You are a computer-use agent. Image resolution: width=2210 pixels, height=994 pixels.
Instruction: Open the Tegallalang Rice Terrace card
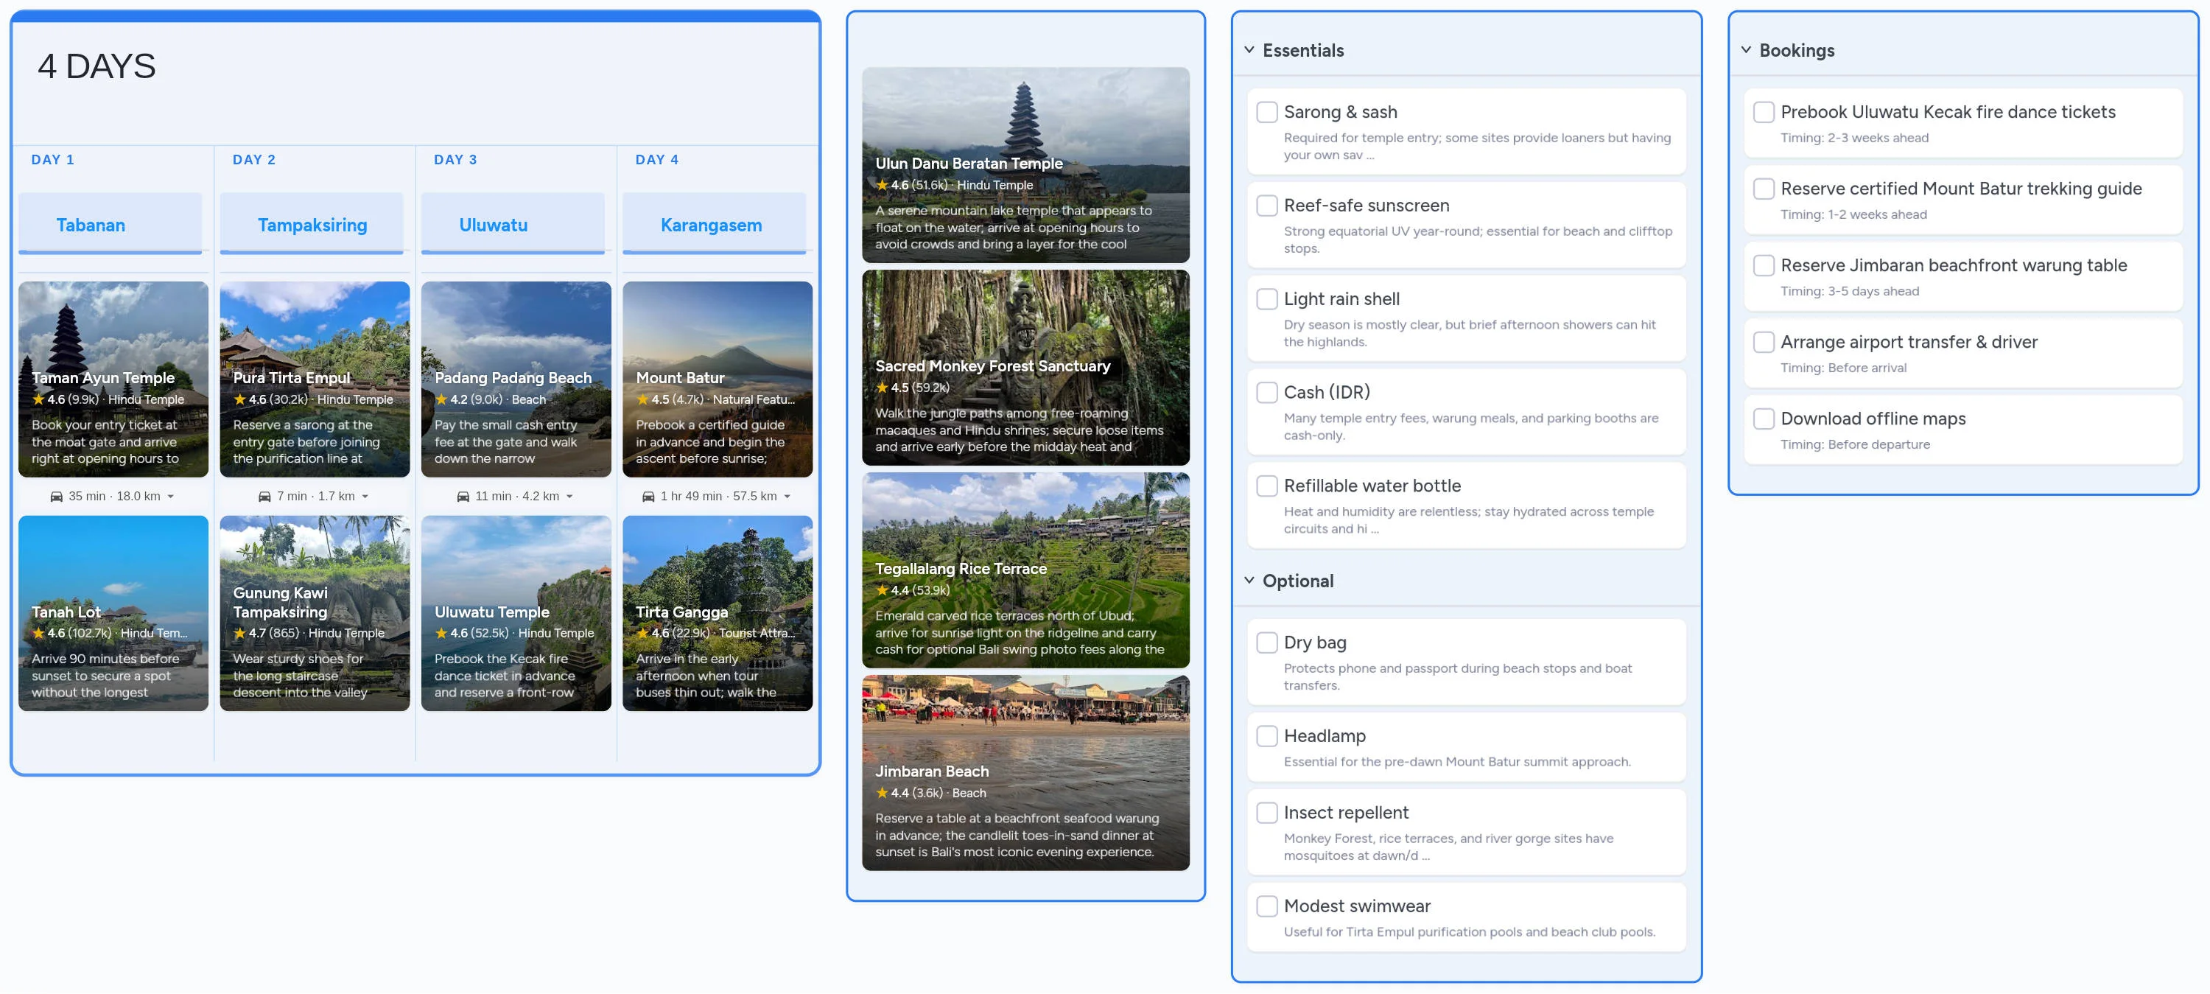[1026, 570]
